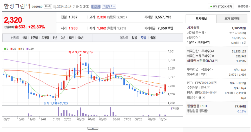
Task: Click the 코스닥 646위 ranking text
Action: [x=237, y=33]
